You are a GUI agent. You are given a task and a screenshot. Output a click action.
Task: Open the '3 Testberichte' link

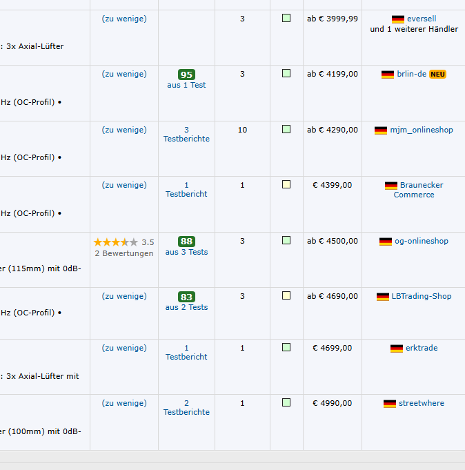(186, 135)
